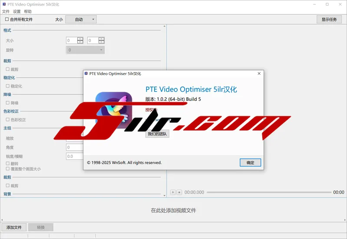The width and height of the screenshot is (347, 239).
Task: Tick the 裁剪 checkbox above 背景 section
Action: [7, 186]
